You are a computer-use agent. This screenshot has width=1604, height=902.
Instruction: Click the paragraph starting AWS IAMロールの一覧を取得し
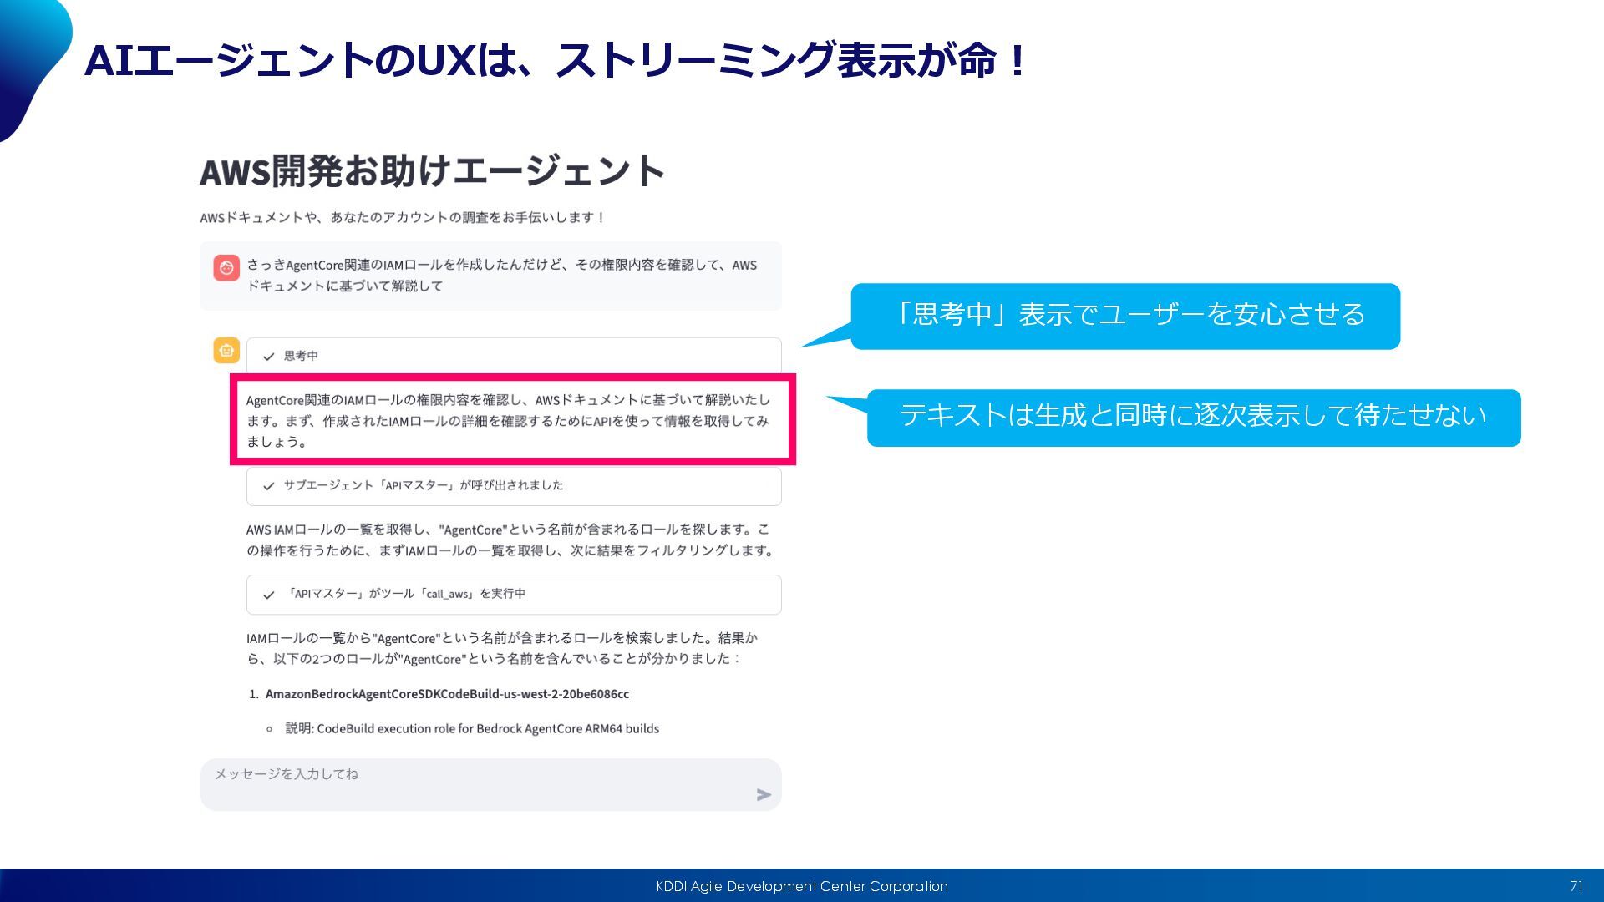510,540
